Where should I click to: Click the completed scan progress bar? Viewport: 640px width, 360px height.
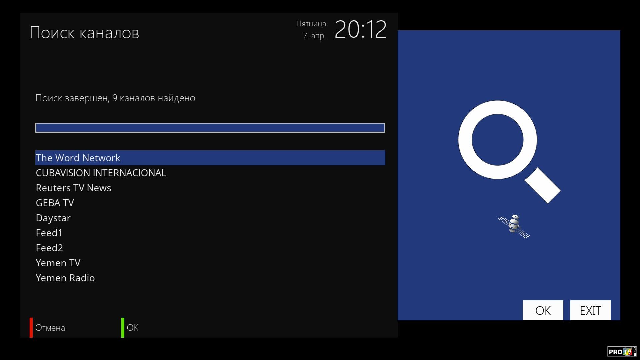210,128
